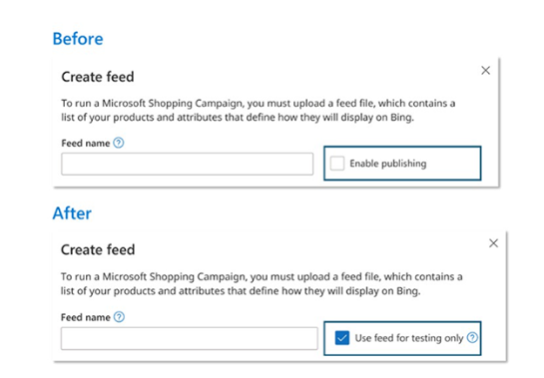Tick the Enable publishing checkbox

point(336,163)
